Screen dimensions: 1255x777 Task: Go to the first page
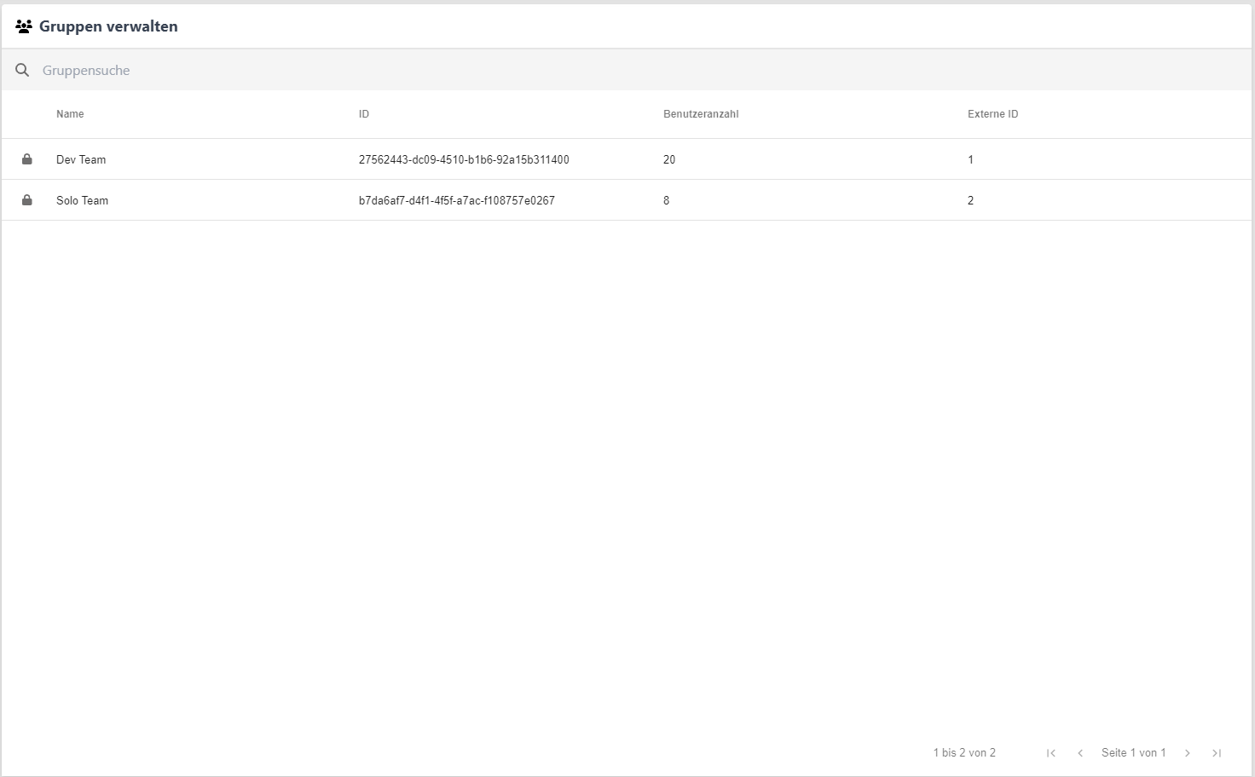[1051, 753]
